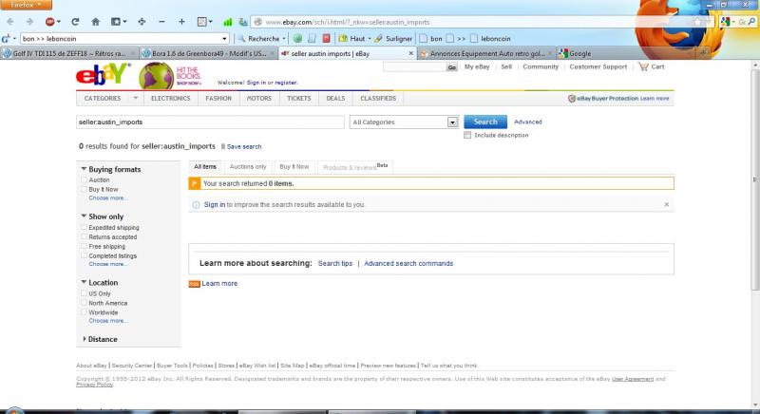Select the US Only location checkbox
This screenshot has width=760, height=414.
84,293
